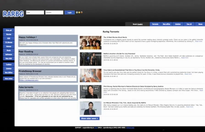Open the Torrents tab
The height and width of the screenshot is (132, 205).
click(x=155, y=24)
